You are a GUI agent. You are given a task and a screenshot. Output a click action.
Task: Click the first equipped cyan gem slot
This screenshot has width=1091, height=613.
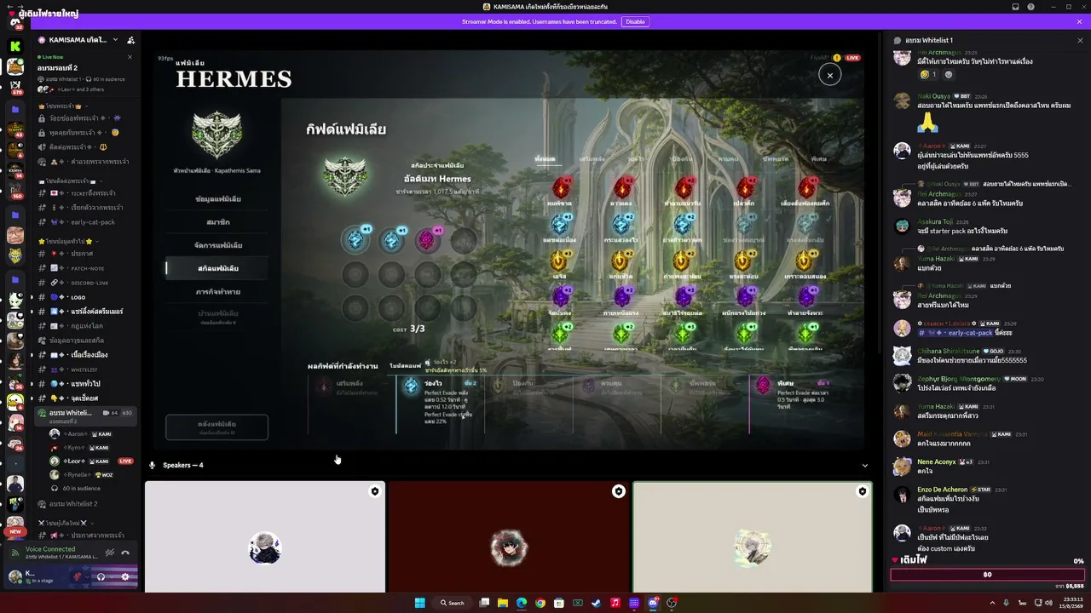point(355,240)
